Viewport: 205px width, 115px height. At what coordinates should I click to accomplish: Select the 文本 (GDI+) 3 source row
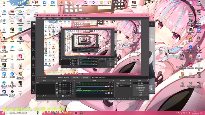[65, 85]
